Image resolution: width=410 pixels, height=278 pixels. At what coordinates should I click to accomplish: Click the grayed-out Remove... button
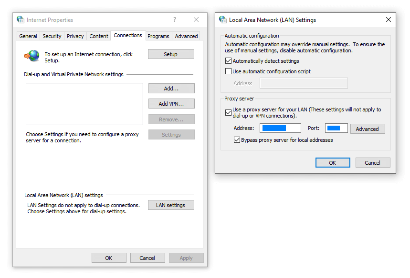pyautogui.click(x=171, y=119)
